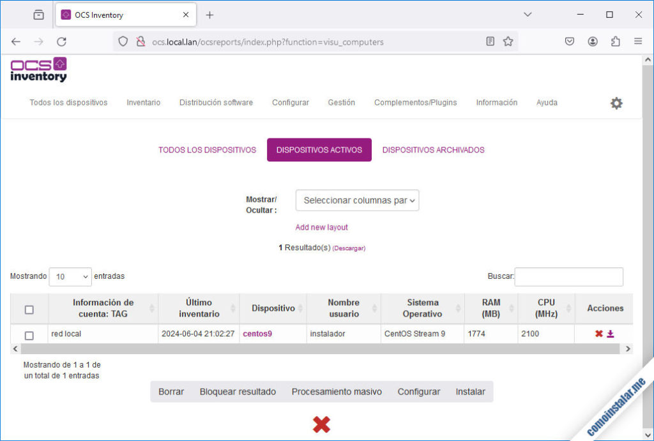Sort by Información de cuenta: TAG column
Image resolution: width=654 pixels, height=441 pixels.
(103, 308)
